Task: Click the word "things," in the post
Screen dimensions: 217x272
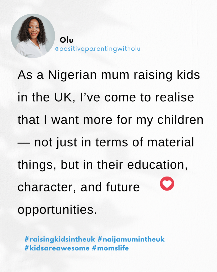Action: (37, 165)
